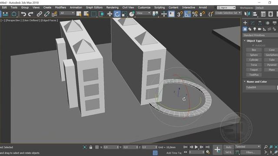Open the Workspaces Default dropdown
This screenshot has width=278, height=156.
pyautogui.click(x=266, y=8)
